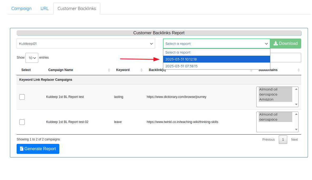Switch to the URL tab
The width and height of the screenshot is (312, 180).
tap(45, 8)
